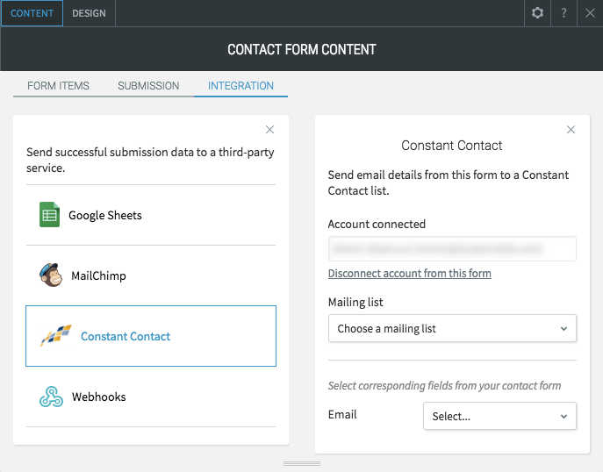The width and height of the screenshot is (603, 472).
Task: Close the third-party service list card
Action: coord(270,130)
